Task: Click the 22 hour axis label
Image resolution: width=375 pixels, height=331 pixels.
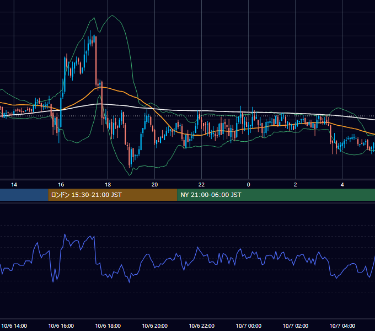Action: [x=202, y=185]
